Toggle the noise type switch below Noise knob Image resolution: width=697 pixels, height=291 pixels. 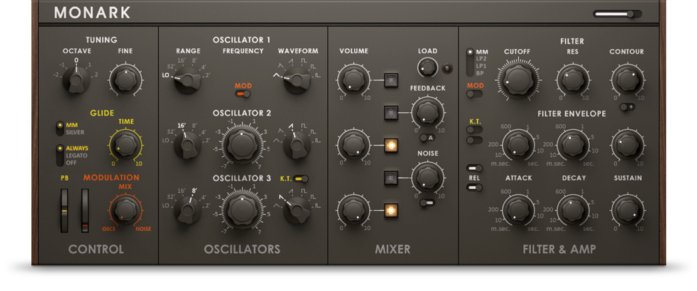click(428, 203)
